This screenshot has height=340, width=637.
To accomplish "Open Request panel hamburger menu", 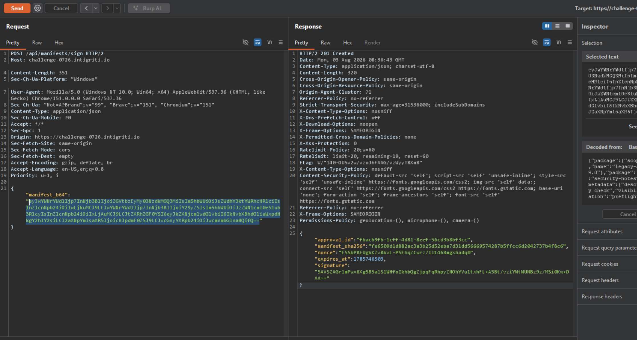I will (x=281, y=42).
